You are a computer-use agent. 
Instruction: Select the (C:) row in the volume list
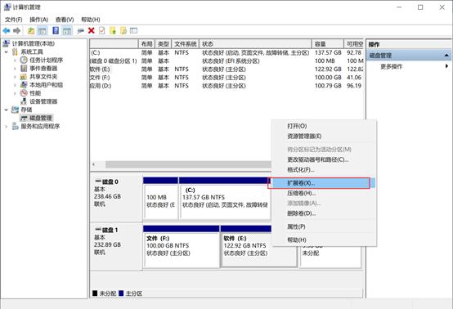(x=226, y=52)
